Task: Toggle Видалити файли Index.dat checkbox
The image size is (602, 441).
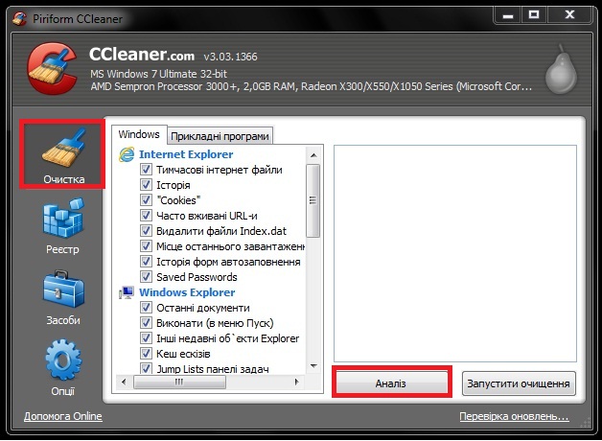Action: click(146, 231)
